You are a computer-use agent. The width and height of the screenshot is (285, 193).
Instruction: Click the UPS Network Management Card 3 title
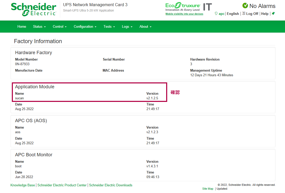pos(95,5)
